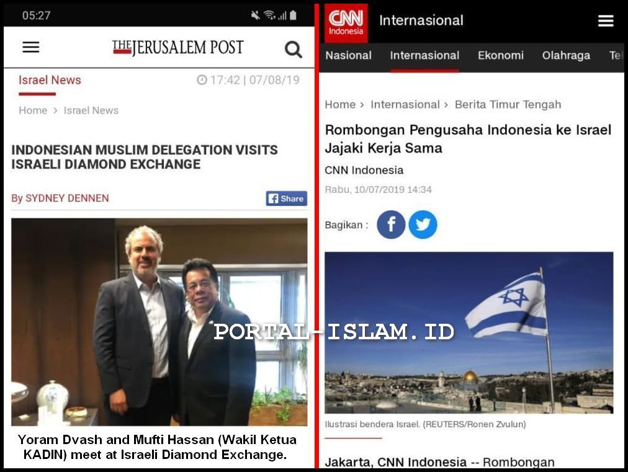
Task: Switch to the Nasional tab
Action: 349,55
